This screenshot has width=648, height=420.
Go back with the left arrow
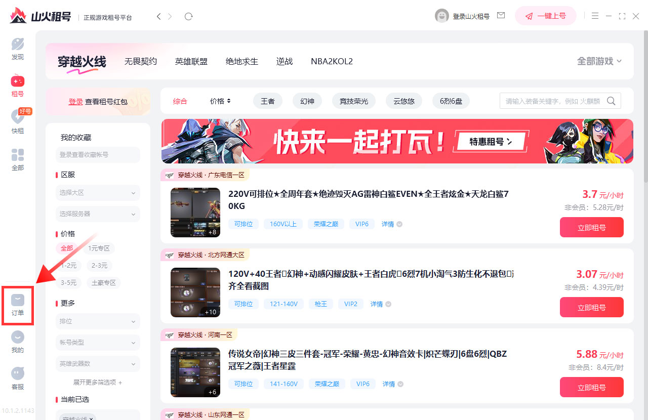click(x=158, y=16)
